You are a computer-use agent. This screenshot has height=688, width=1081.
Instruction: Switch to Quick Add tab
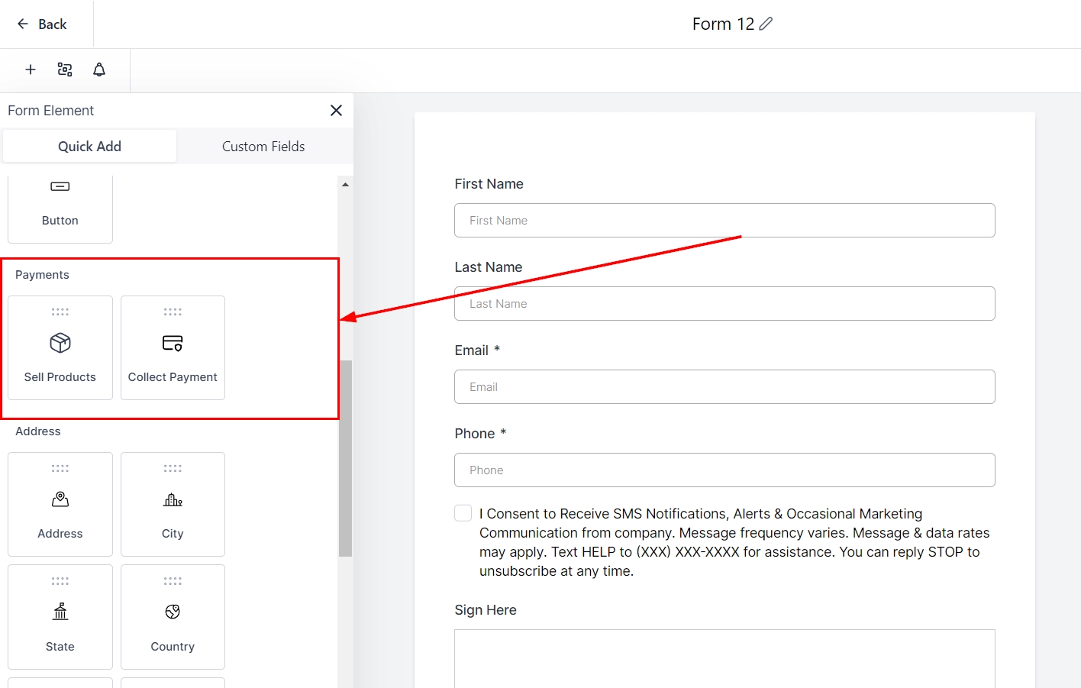tap(89, 147)
